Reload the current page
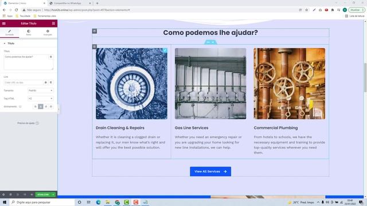Image resolution: width=367 pixels, height=206 pixels. pyautogui.click(x=17, y=10)
